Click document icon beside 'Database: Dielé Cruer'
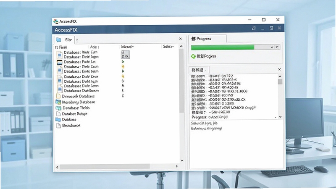 coord(60,80)
